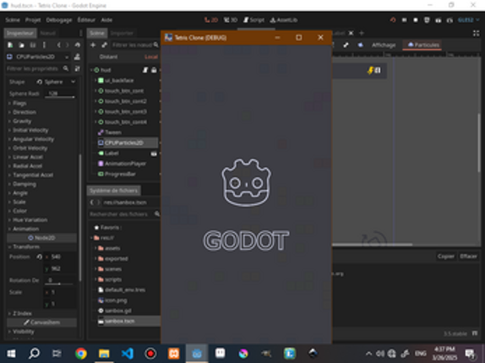Select the Tween node in scene tree
Viewport: 485px width, 363px height.
[113, 133]
